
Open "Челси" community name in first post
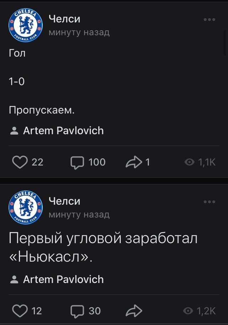[64, 19]
